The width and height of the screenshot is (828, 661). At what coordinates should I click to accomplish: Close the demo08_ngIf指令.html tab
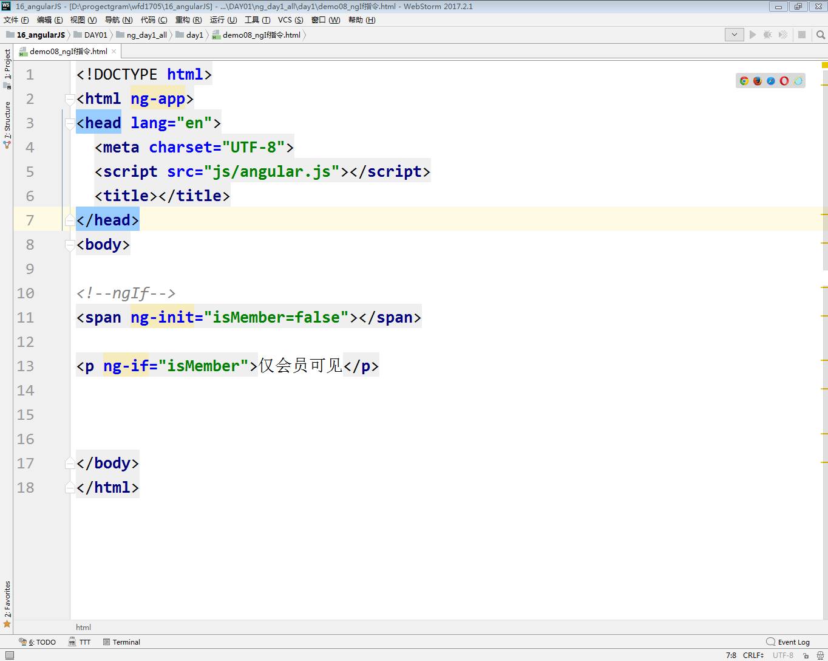114,52
